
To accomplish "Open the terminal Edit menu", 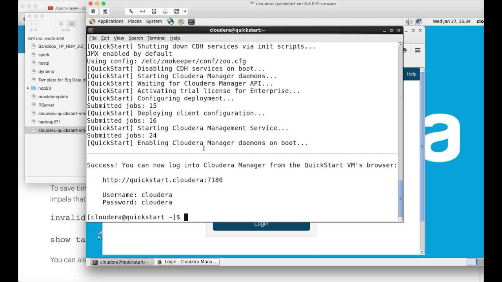I will click(x=105, y=38).
